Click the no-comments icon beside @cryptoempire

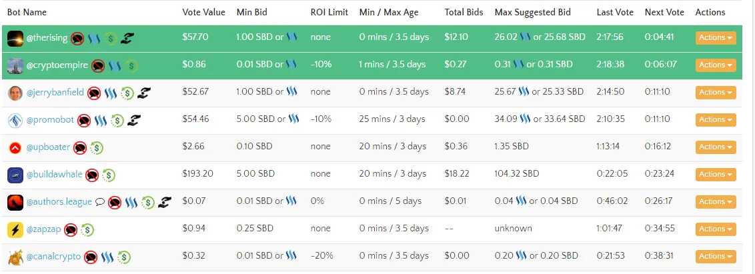click(98, 65)
